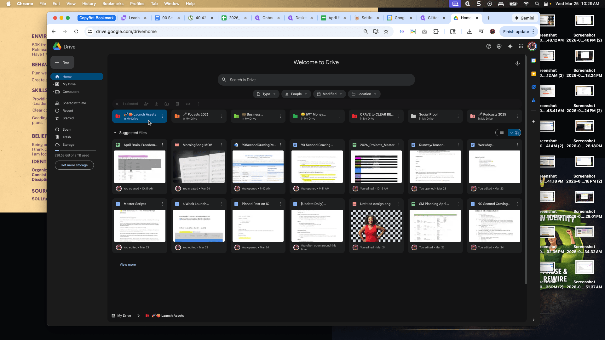Screen dimensions: 605x340
Task: Clear the 1 selected item
Action: coord(117,104)
